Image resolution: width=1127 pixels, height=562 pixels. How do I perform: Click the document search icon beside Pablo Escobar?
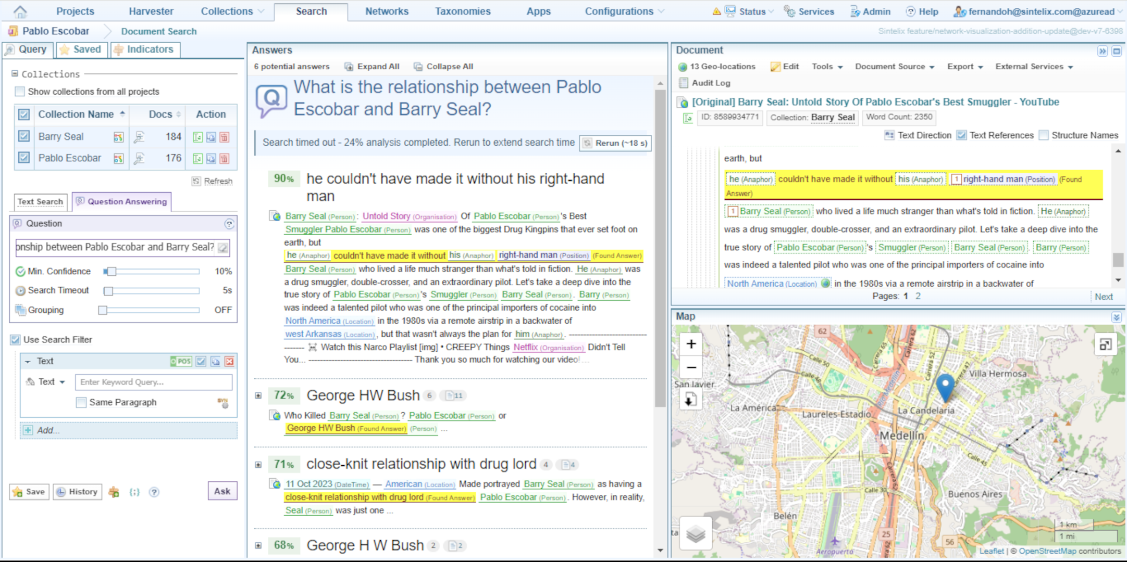coord(139,159)
